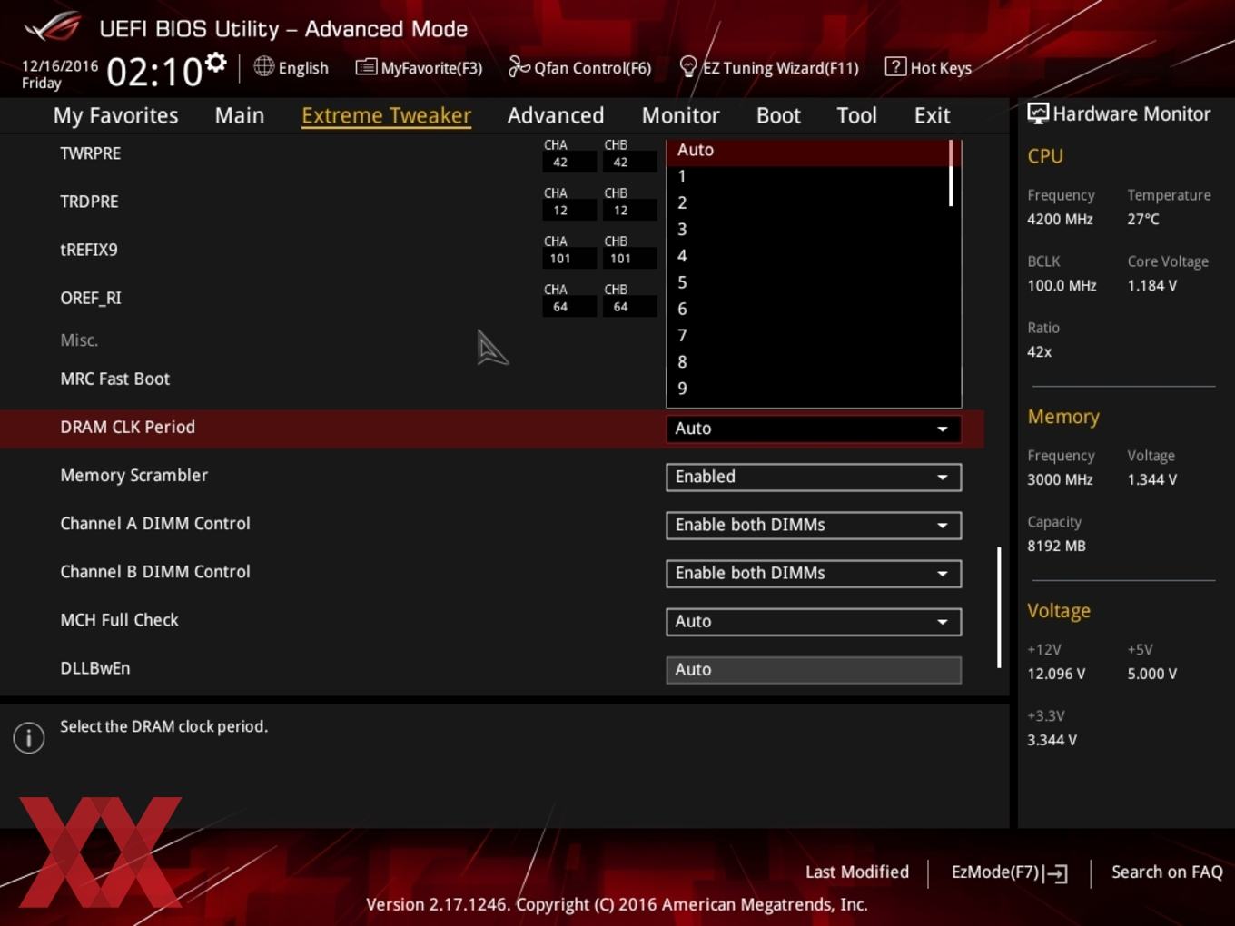The image size is (1235, 926).
Task: Go to the Advanced tab
Action: click(x=556, y=115)
